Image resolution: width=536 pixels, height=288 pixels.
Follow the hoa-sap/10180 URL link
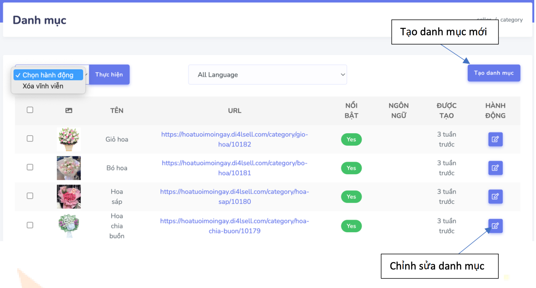pyautogui.click(x=234, y=196)
